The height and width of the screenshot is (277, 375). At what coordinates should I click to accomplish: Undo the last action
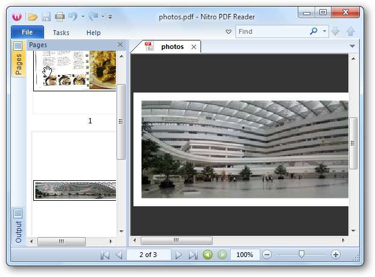tap(73, 16)
